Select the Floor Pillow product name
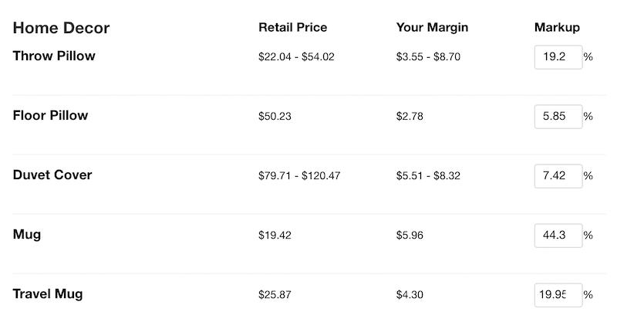Image resolution: width=617 pixels, height=329 pixels. coord(50,115)
